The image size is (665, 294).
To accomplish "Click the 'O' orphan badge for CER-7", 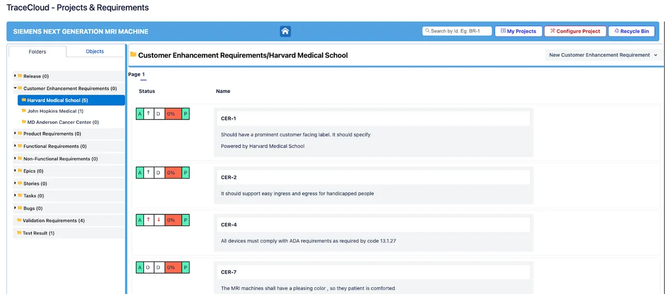I will pyautogui.click(x=148, y=267).
